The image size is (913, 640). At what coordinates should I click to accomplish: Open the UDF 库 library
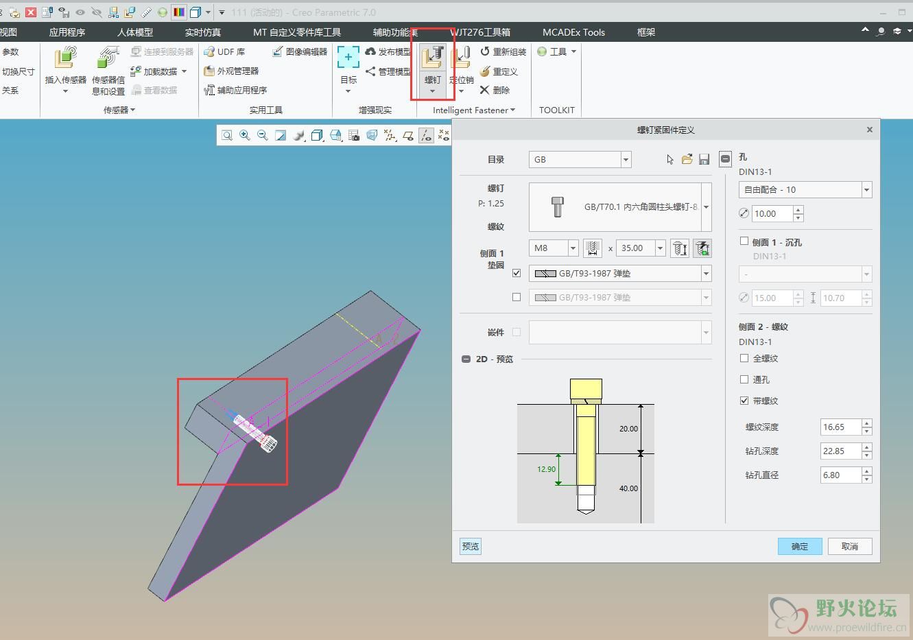click(224, 51)
